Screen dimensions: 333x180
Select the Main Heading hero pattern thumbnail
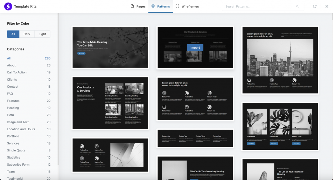tap(110, 47)
